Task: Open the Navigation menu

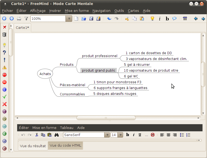Action: [101, 11]
